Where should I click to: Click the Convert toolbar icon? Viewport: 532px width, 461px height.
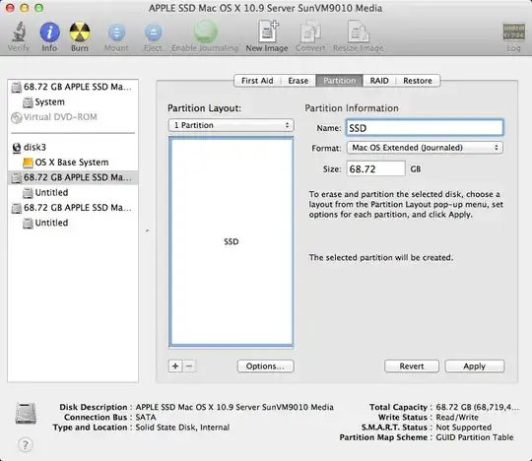click(310, 32)
